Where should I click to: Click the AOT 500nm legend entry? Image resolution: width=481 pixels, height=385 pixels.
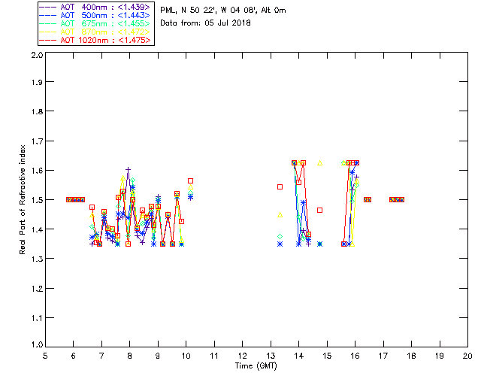tap(95, 15)
